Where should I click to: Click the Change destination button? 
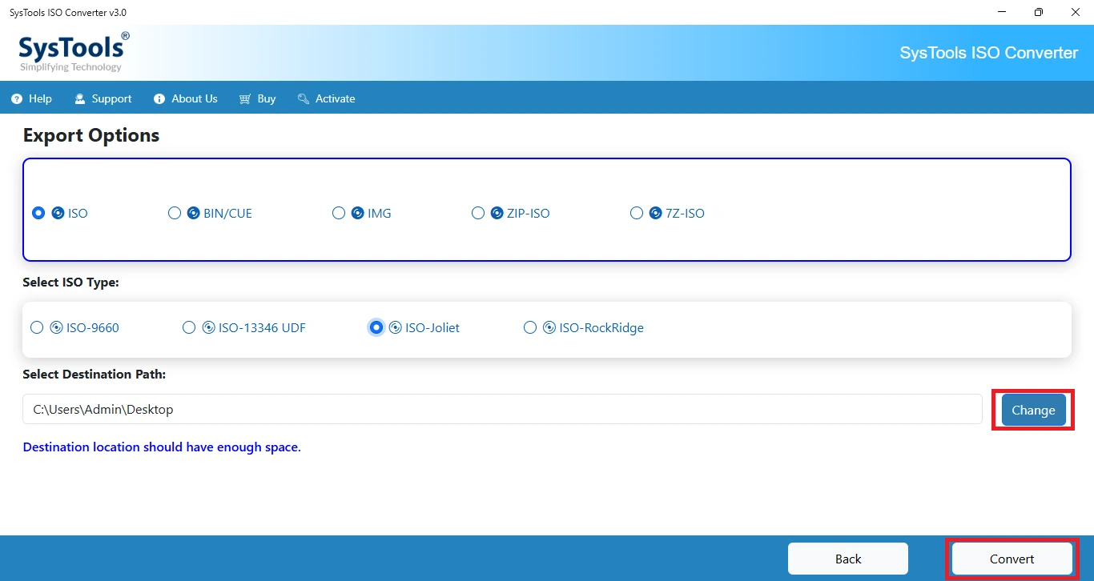coord(1033,410)
